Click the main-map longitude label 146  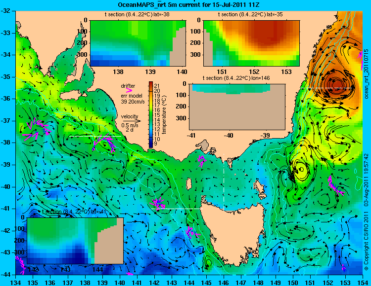[x=224, y=282]
